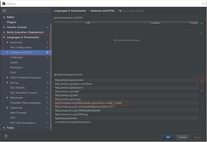Click the project-level icon beside Version Control

47,27
